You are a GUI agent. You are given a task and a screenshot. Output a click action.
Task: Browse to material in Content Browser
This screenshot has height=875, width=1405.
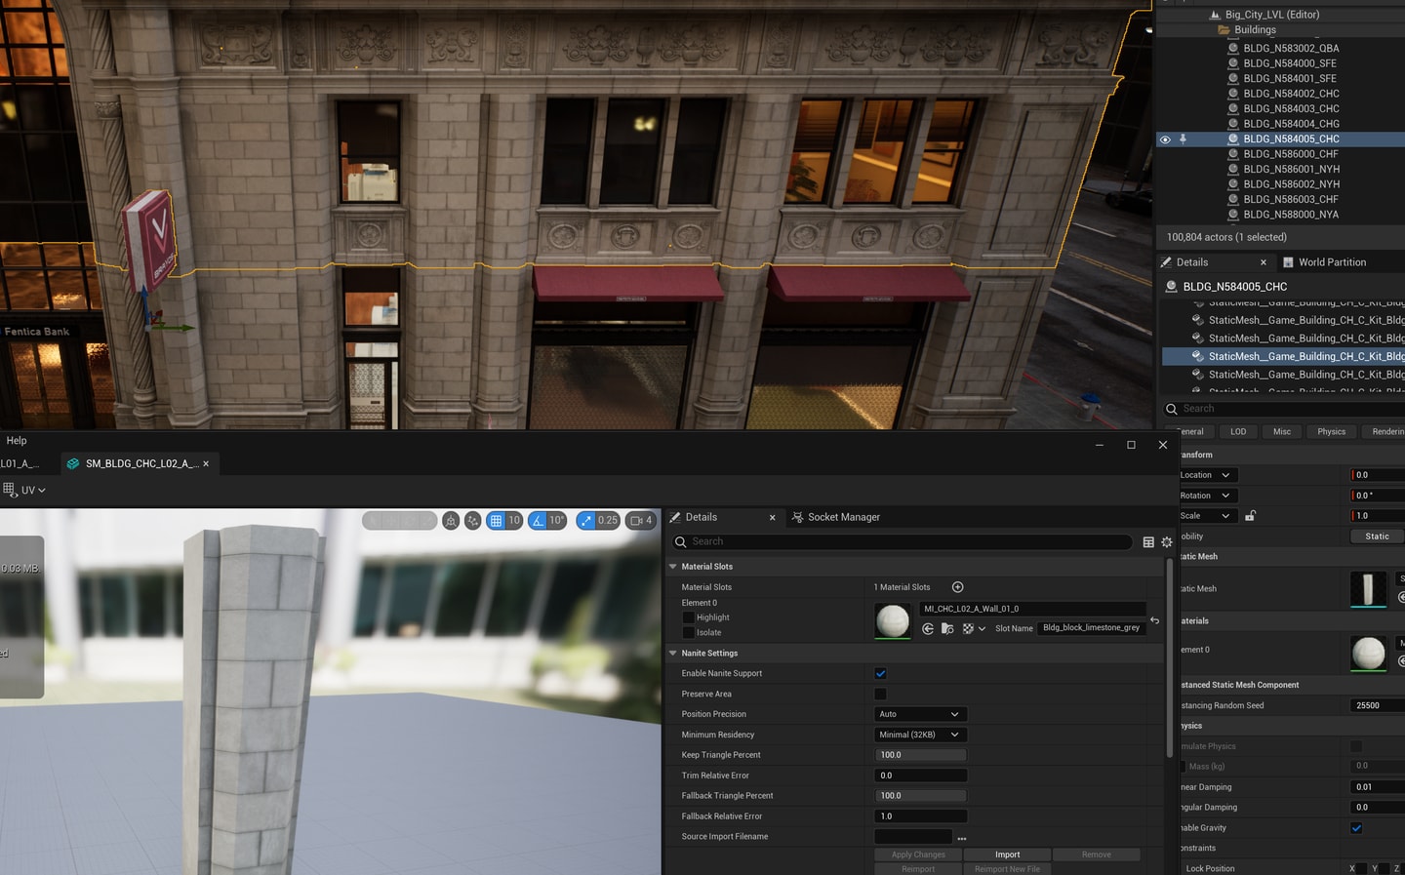[947, 629]
